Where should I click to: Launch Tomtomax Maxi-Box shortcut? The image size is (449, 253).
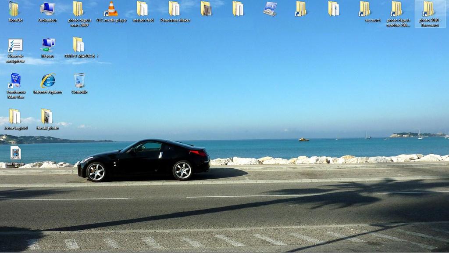point(16,81)
